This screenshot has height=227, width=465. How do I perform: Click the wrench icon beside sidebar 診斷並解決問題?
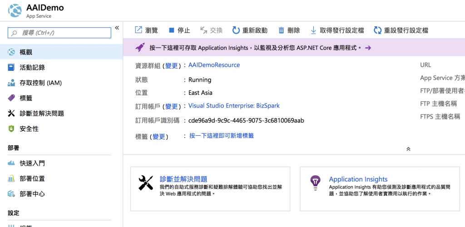[x=11, y=113]
